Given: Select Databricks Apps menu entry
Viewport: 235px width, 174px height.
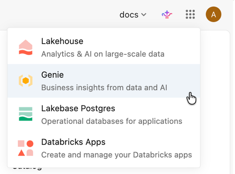Looking at the screenshot, I should pos(104,148).
